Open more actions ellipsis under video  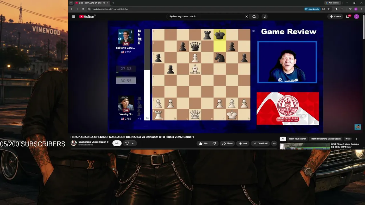coord(274,143)
